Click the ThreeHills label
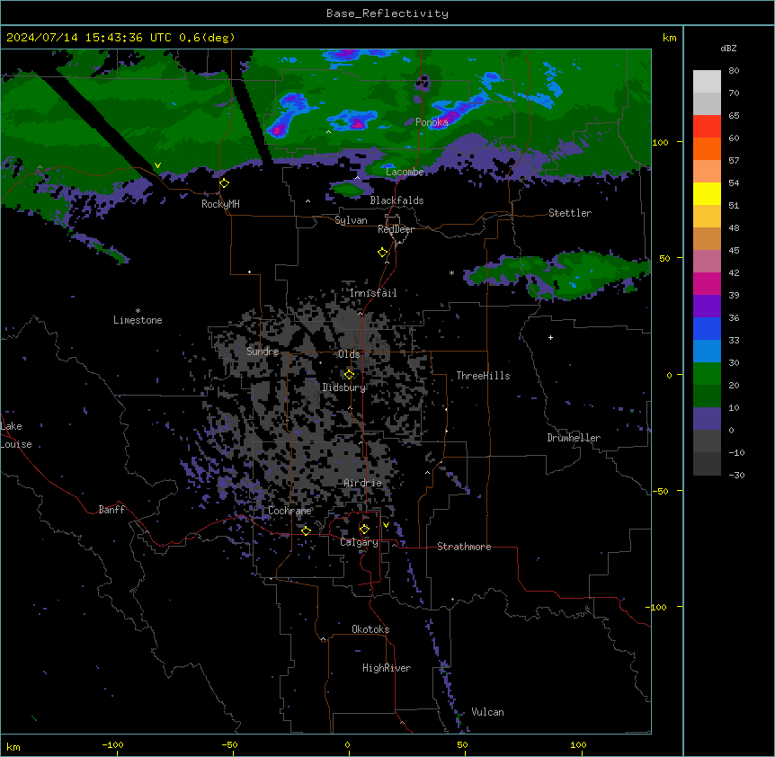This screenshot has width=775, height=757. click(483, 376)
